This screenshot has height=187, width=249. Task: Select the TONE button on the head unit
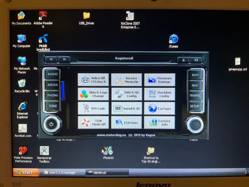pos(53,106)
